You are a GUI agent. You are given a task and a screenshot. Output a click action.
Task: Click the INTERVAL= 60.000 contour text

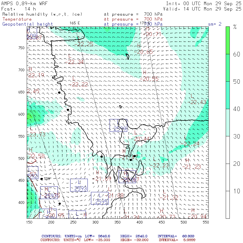click(x=176, y=236)
